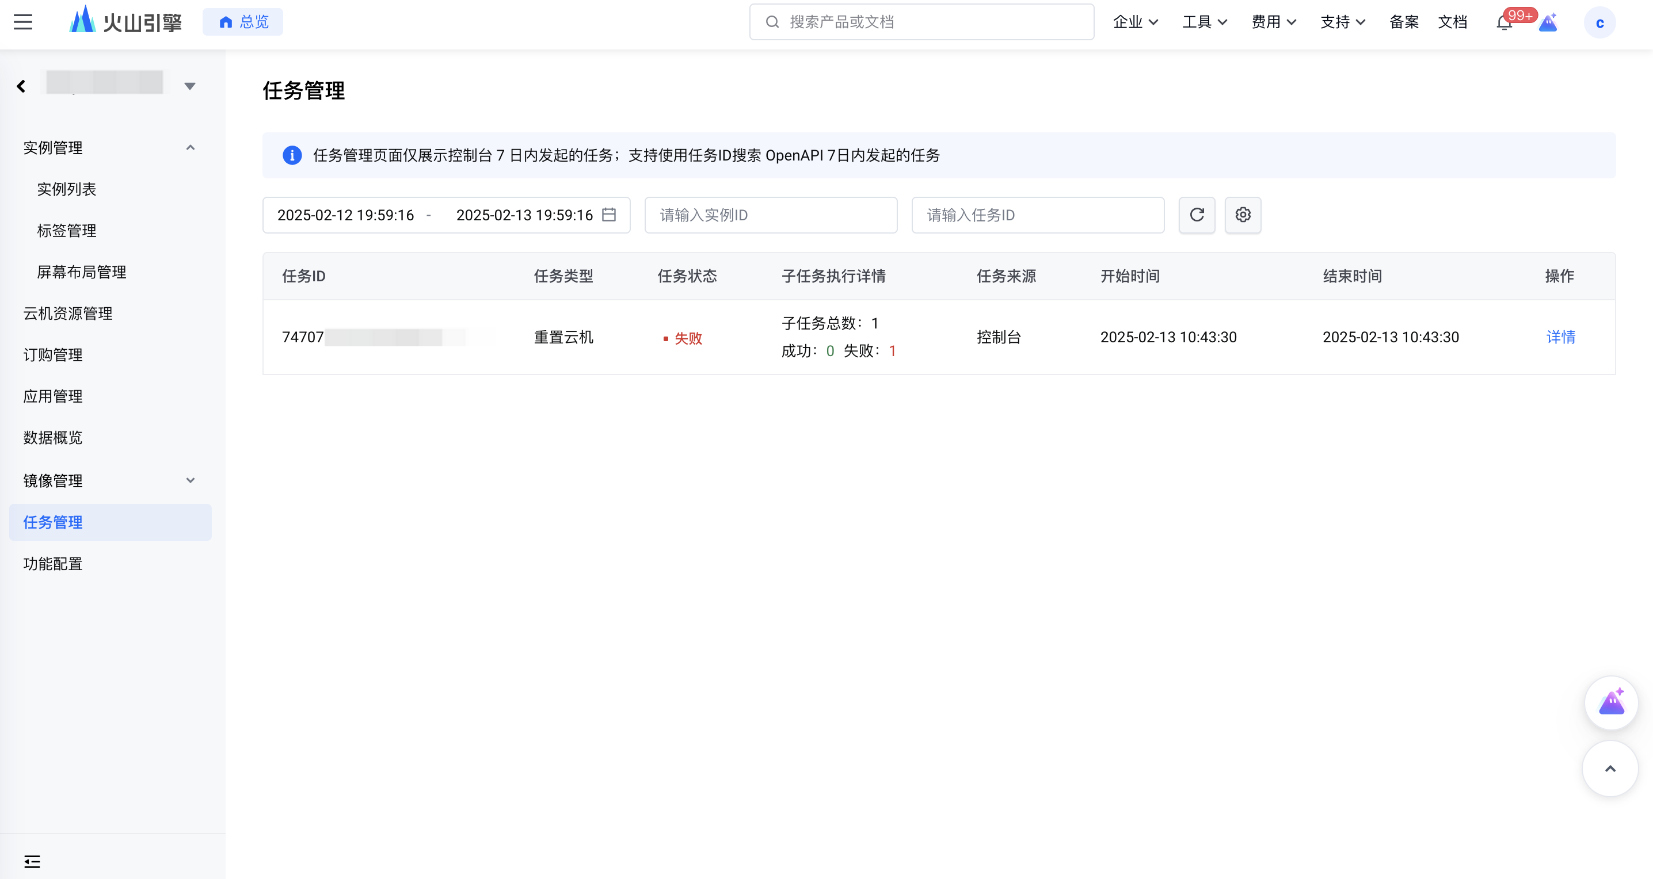The width and height of the screenshot is (1653, 879).
Task: Open 实例列表 in sidebar
Action: 67,189
